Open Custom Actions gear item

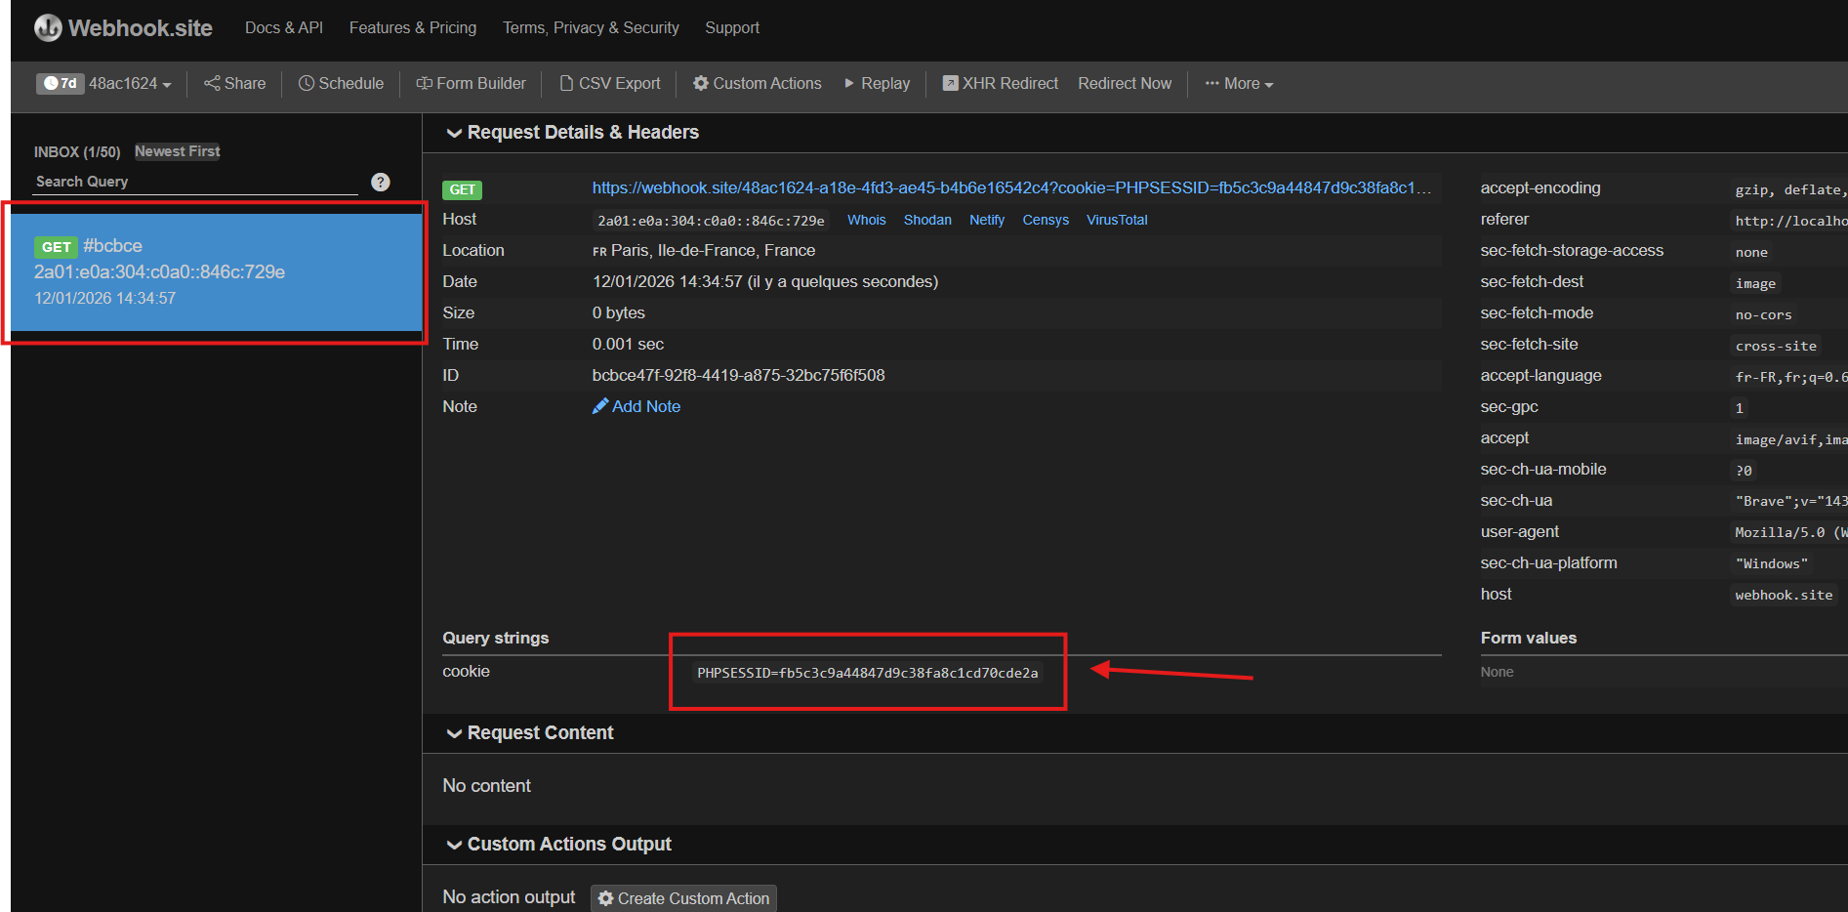[x=758, y=84]
